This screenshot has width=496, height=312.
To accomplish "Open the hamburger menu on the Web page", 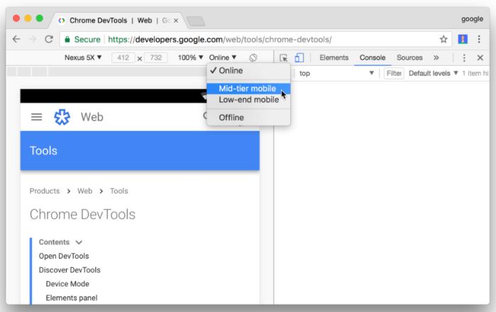I will (36, 117).
